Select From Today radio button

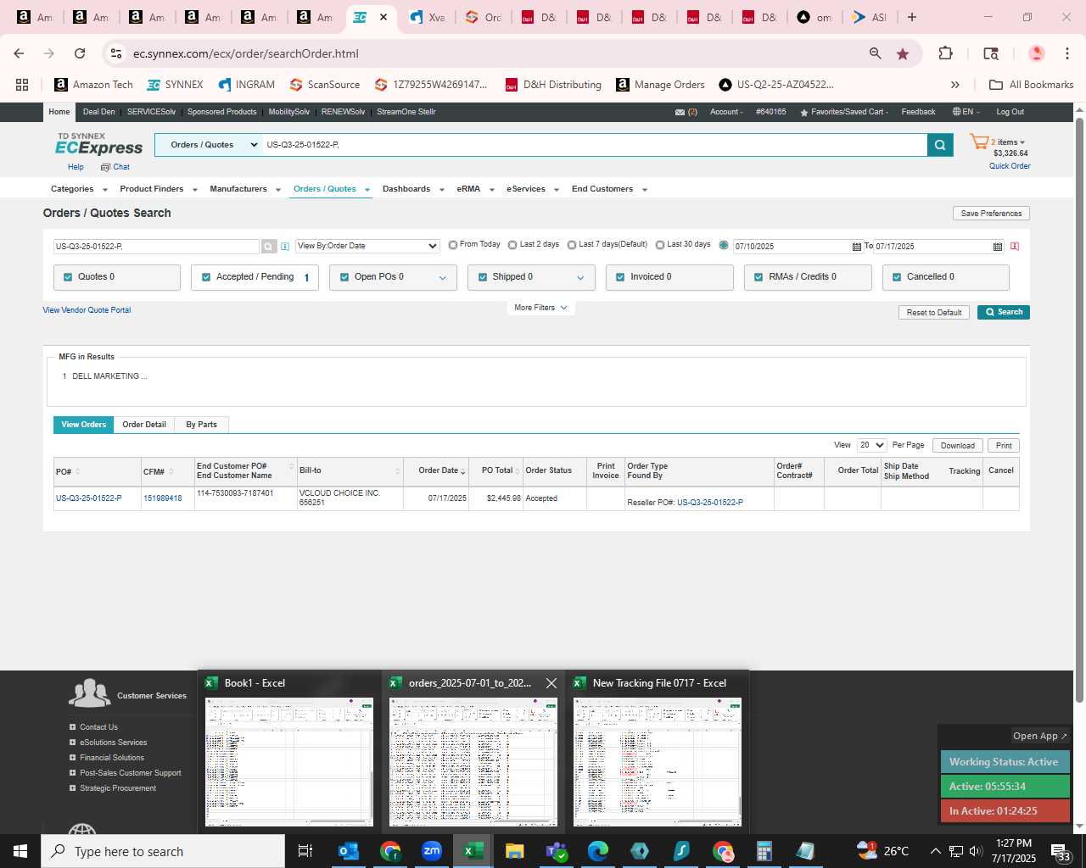453,245
